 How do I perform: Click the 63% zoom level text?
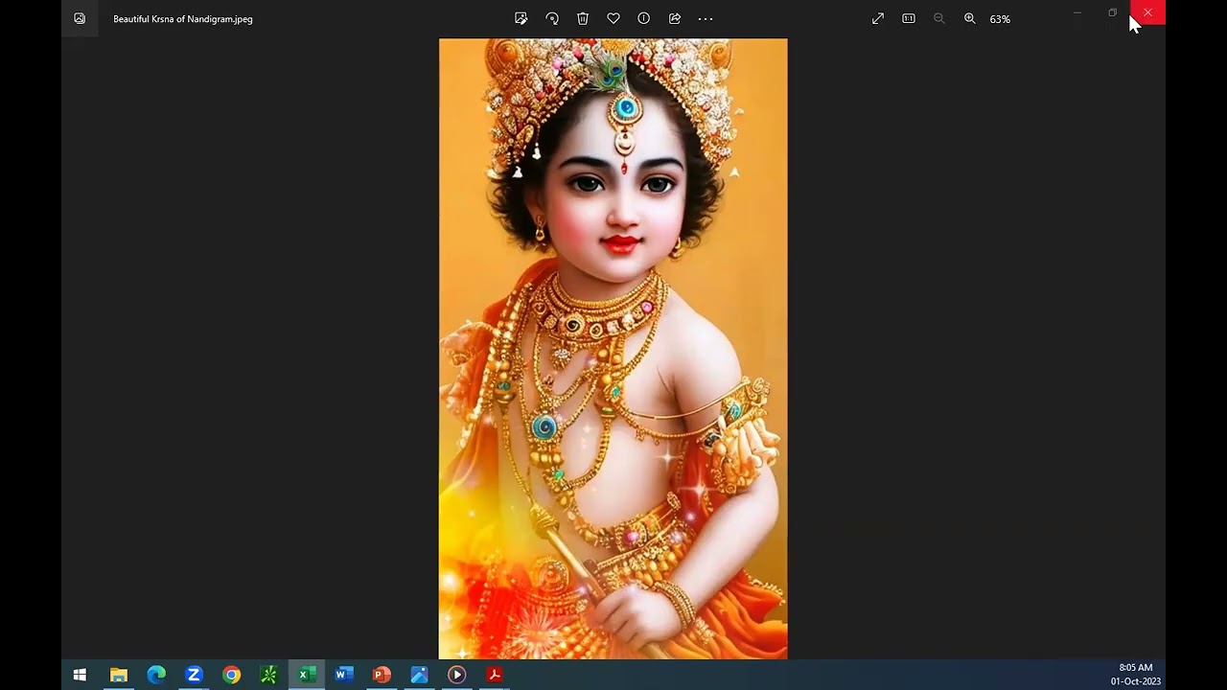[1000, 19]
